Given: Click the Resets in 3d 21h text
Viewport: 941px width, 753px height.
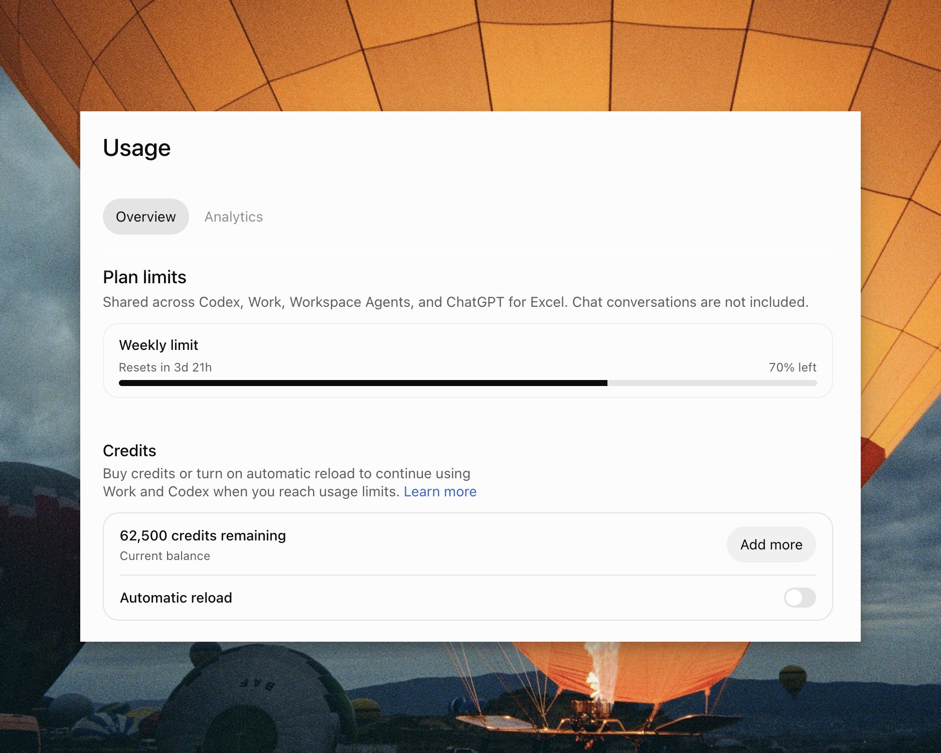Looking at the screenshot, I should point(165,367).
